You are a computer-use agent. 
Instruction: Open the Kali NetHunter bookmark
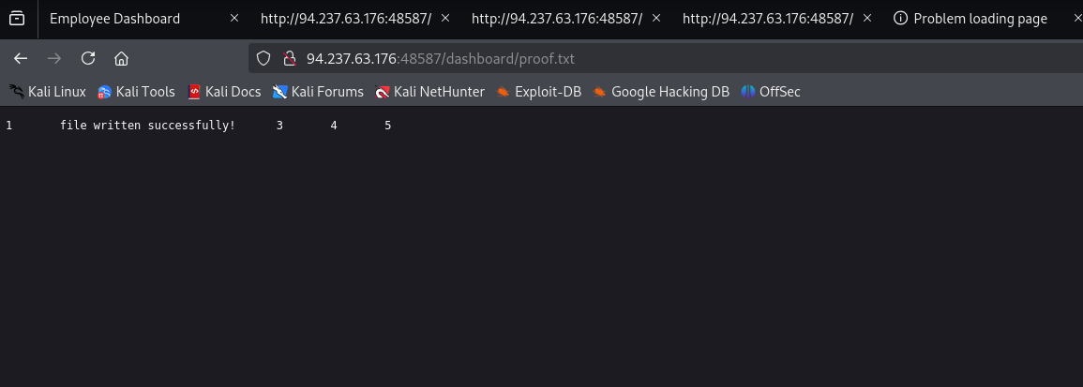click(x=429, y=92)
